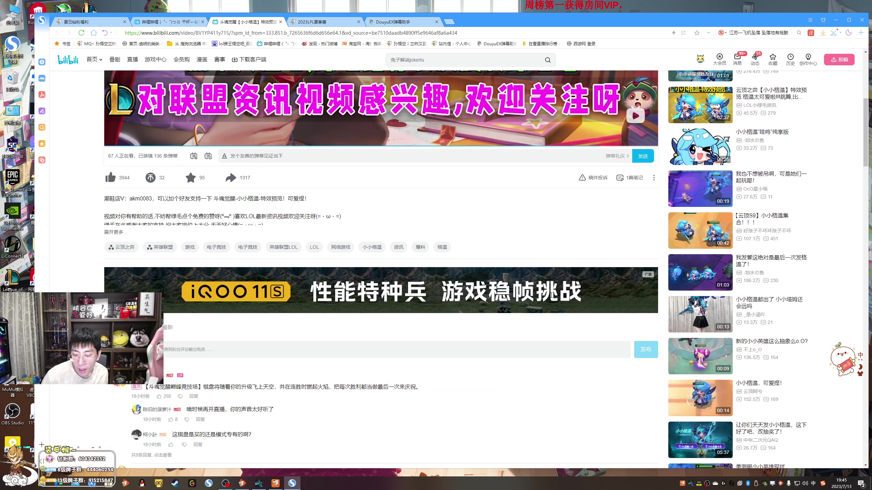Screen dimensions: 872x490
Task: Open danmaku settings icon beside the toggle
Action: point(208,156)
